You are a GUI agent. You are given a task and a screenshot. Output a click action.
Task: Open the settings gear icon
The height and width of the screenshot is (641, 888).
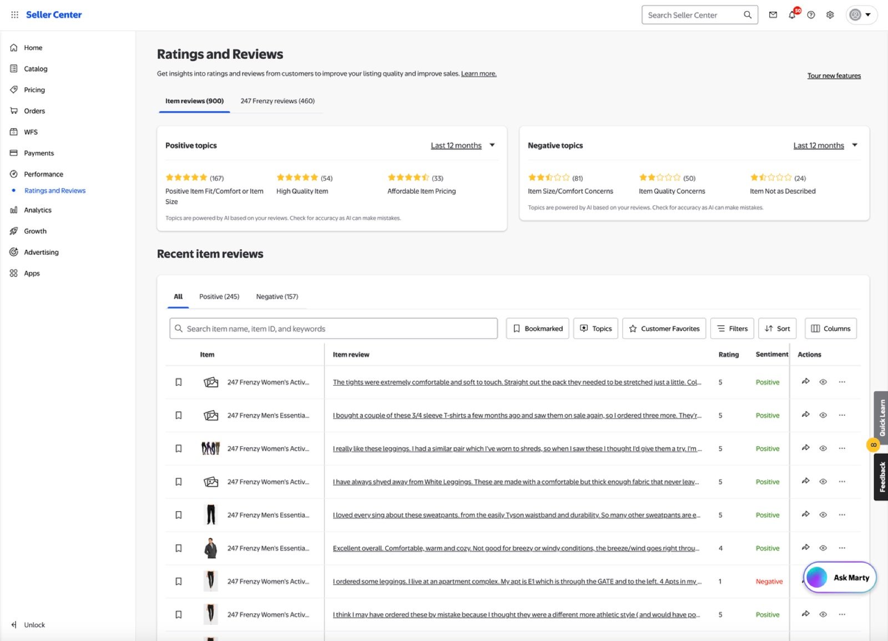(x=830, y=15)
